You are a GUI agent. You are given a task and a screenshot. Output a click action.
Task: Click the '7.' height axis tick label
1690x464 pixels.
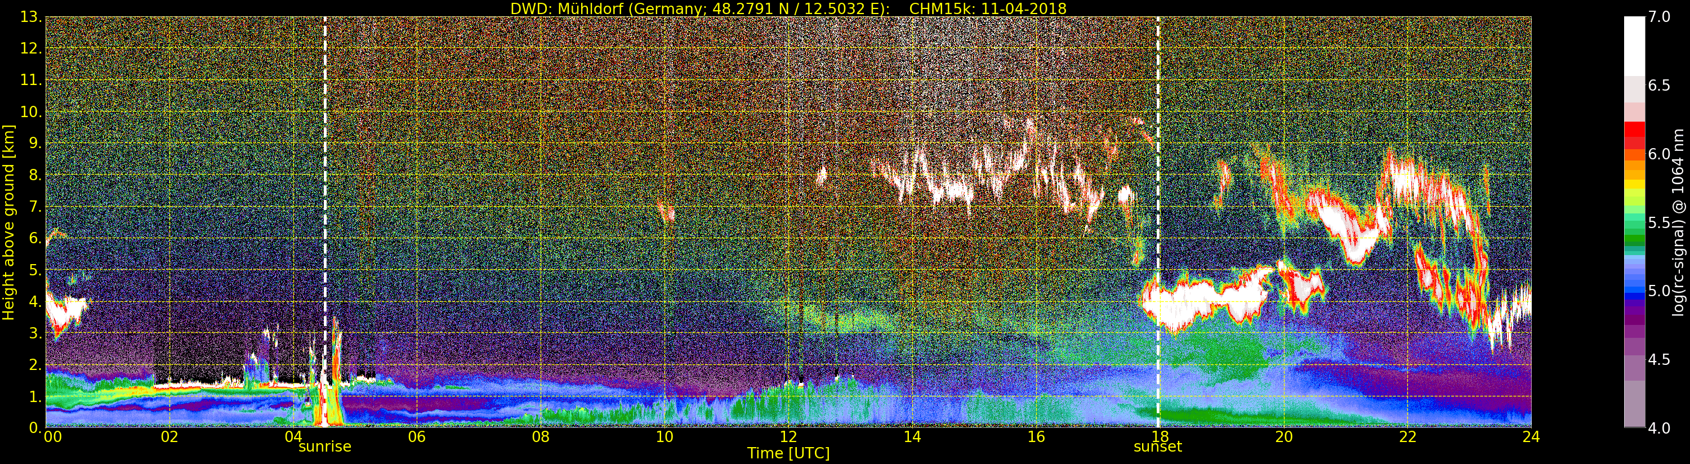click(35, 207)
